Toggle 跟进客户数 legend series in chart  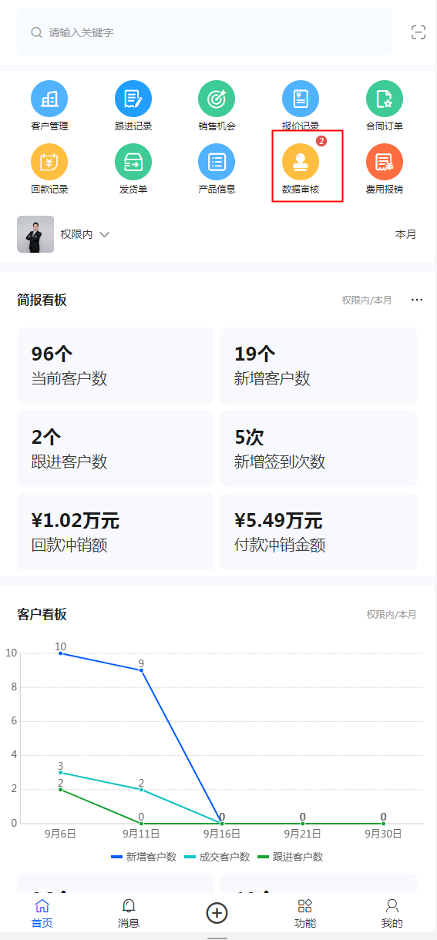click(x=291, y=857)
